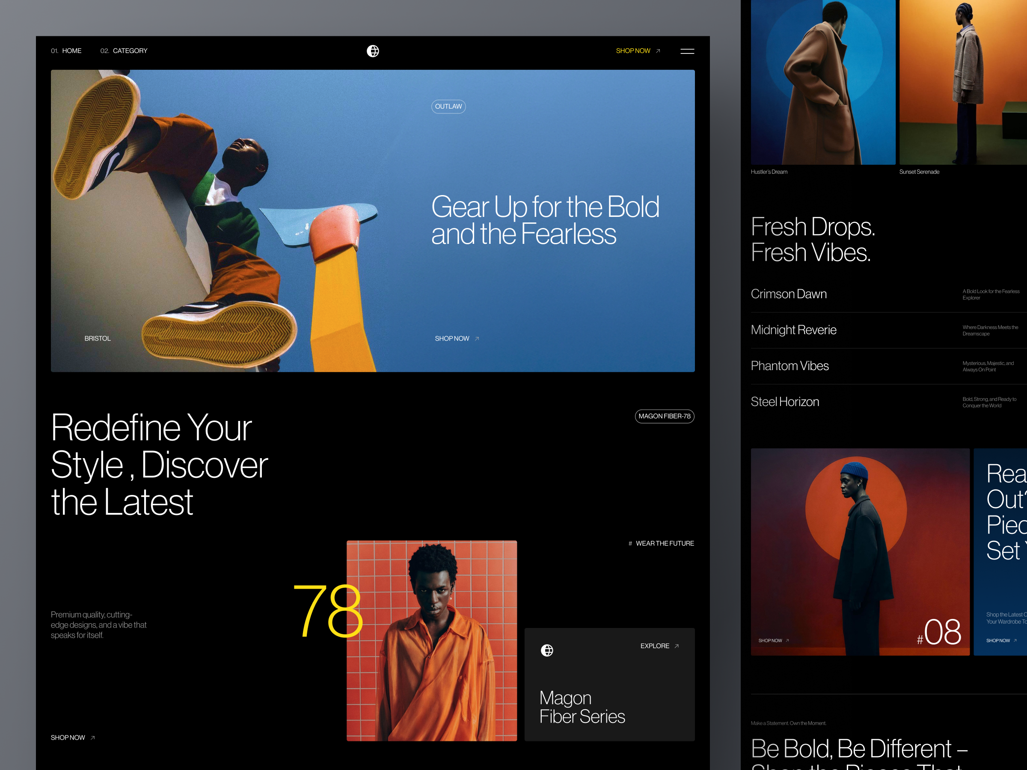Click the hashtag icon before WEAR THE FUTURE
1027x770 pixels.
click(630, 543)
